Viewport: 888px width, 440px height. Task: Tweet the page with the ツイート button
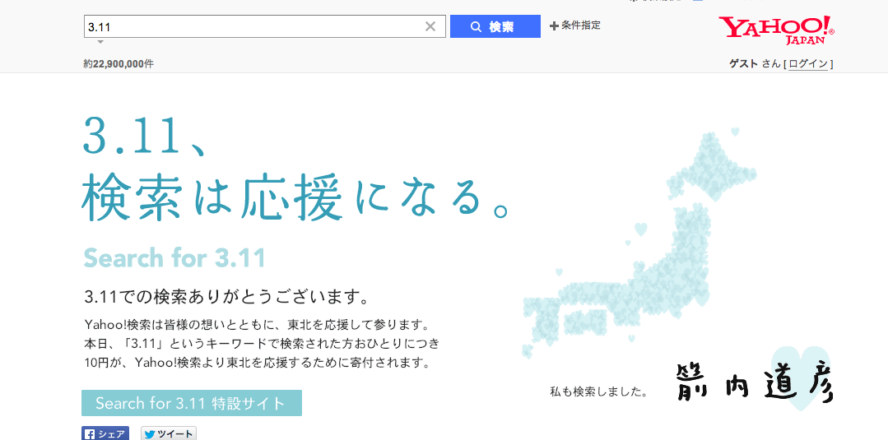(x=168, y=433)
